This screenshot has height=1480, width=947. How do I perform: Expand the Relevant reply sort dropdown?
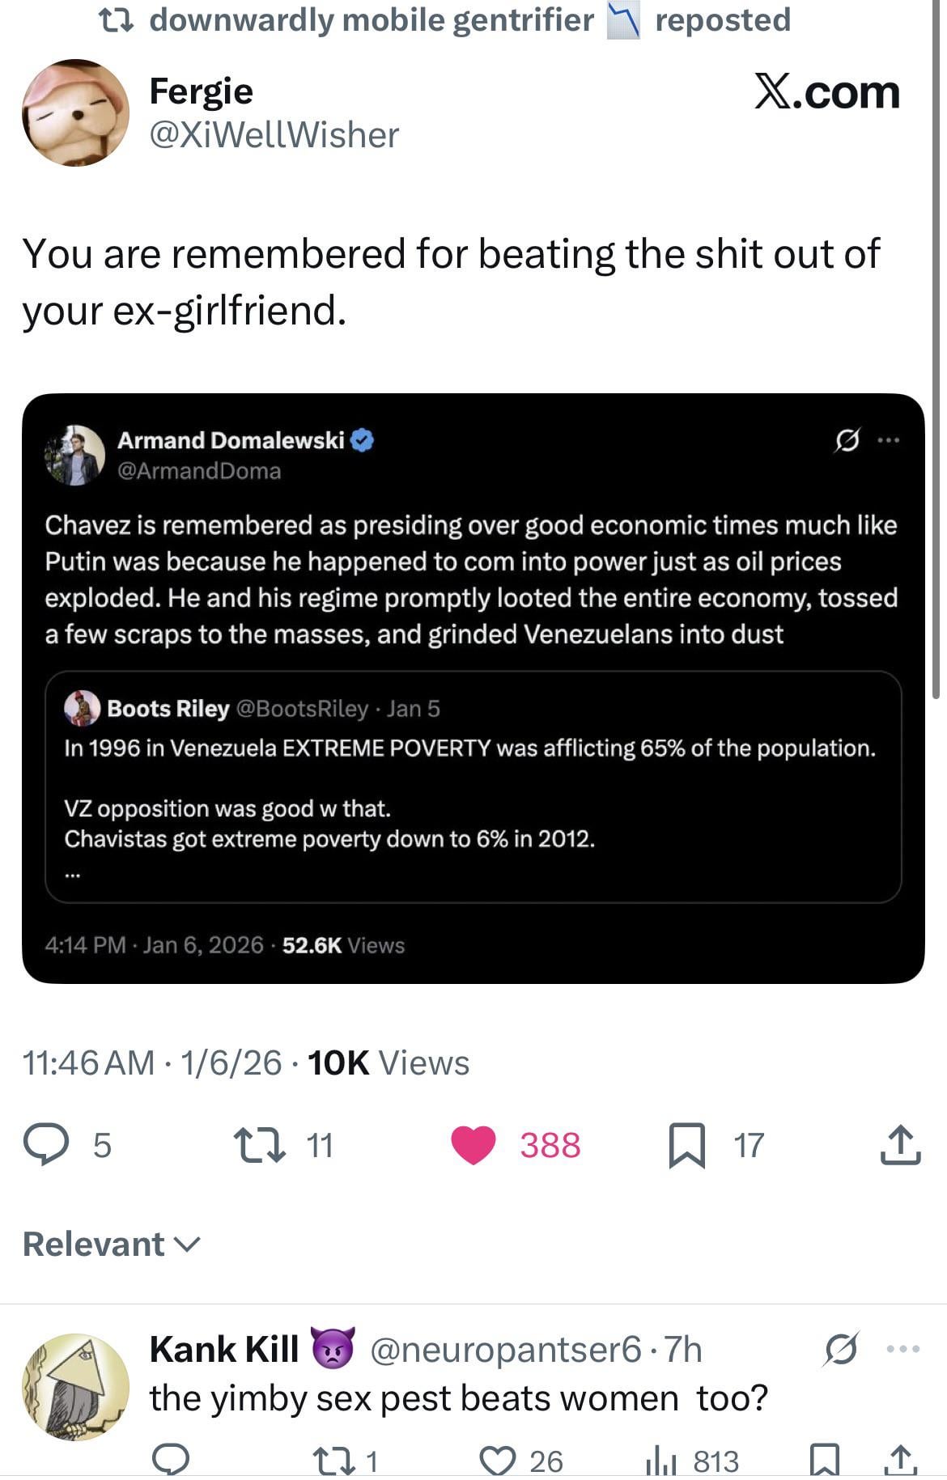tap(112, 1244)
